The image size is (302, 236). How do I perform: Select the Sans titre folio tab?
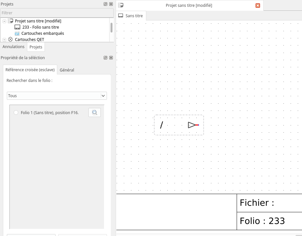131,16
